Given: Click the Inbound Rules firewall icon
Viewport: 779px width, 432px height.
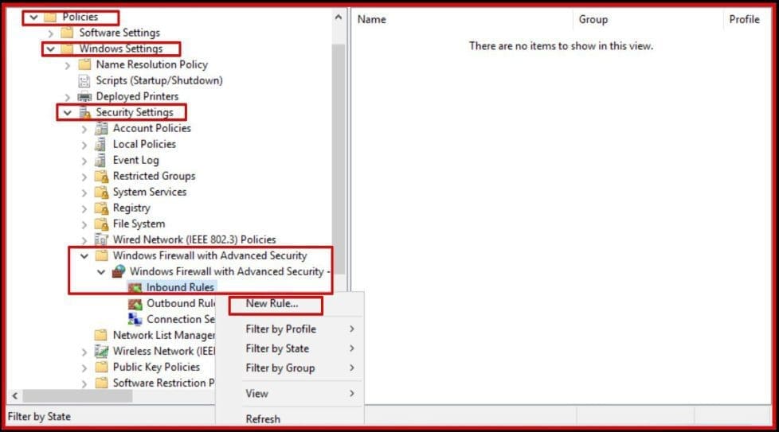Looking at the screenshot, I should 135,287.
